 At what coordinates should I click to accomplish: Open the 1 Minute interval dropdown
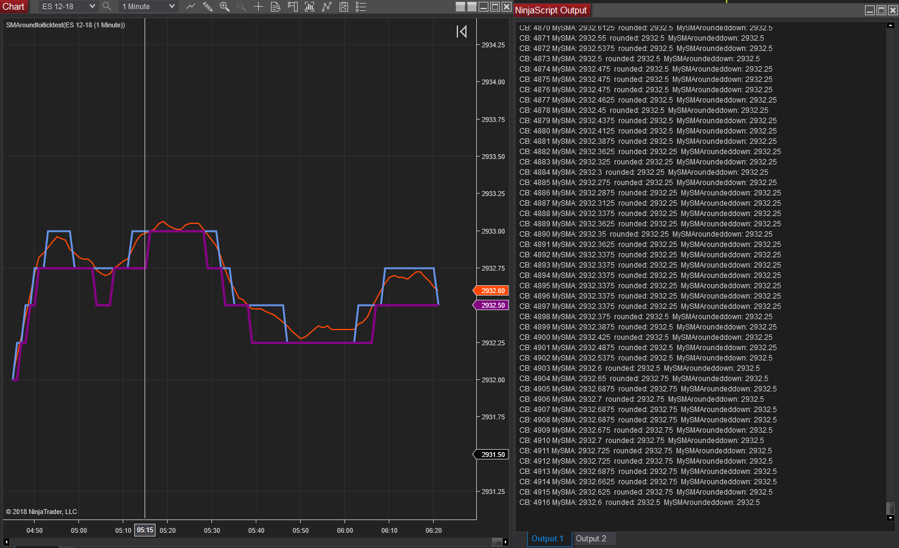point(148,7)
